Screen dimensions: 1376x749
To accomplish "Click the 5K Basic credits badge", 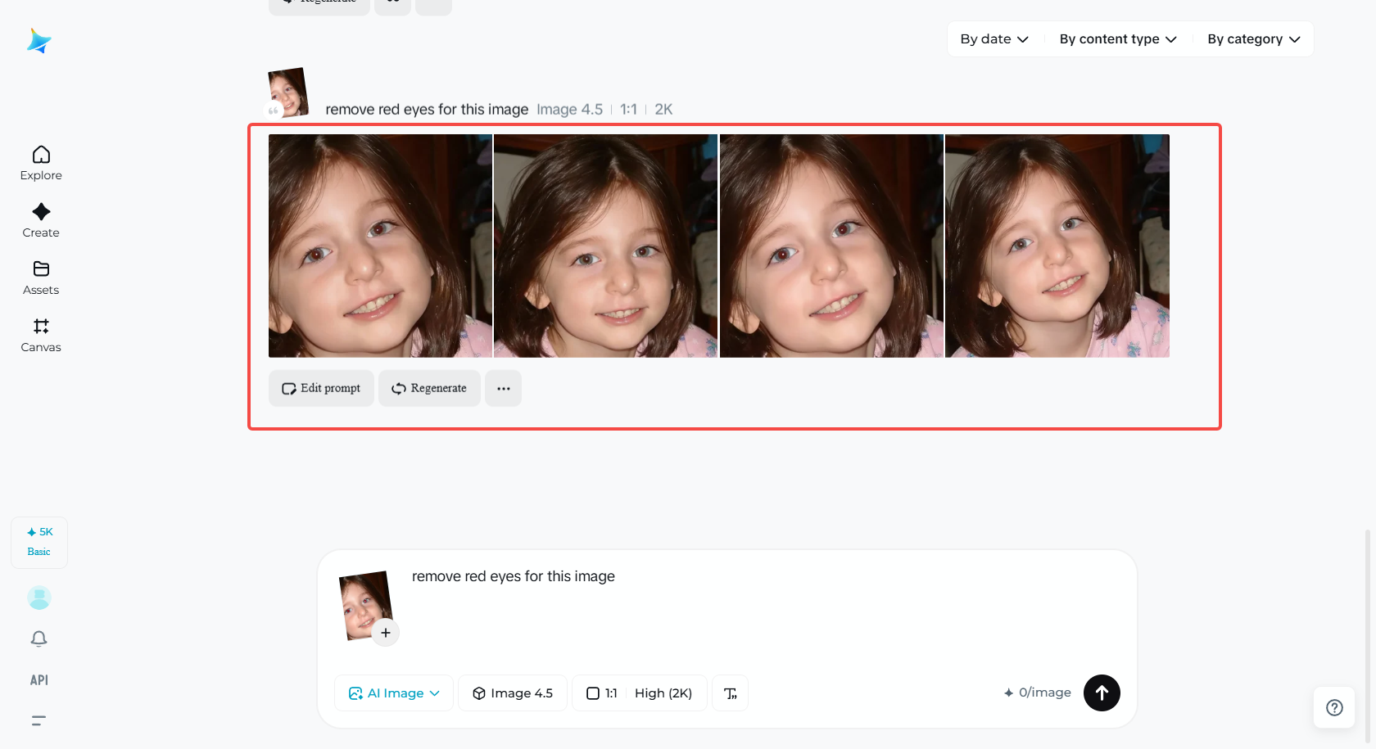I will point(38,541).
